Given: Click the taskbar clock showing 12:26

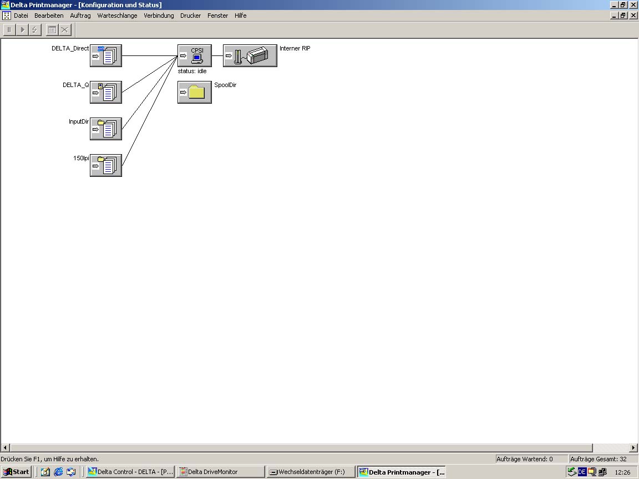Looking at the screenshot, I should (x=623, y=472).
